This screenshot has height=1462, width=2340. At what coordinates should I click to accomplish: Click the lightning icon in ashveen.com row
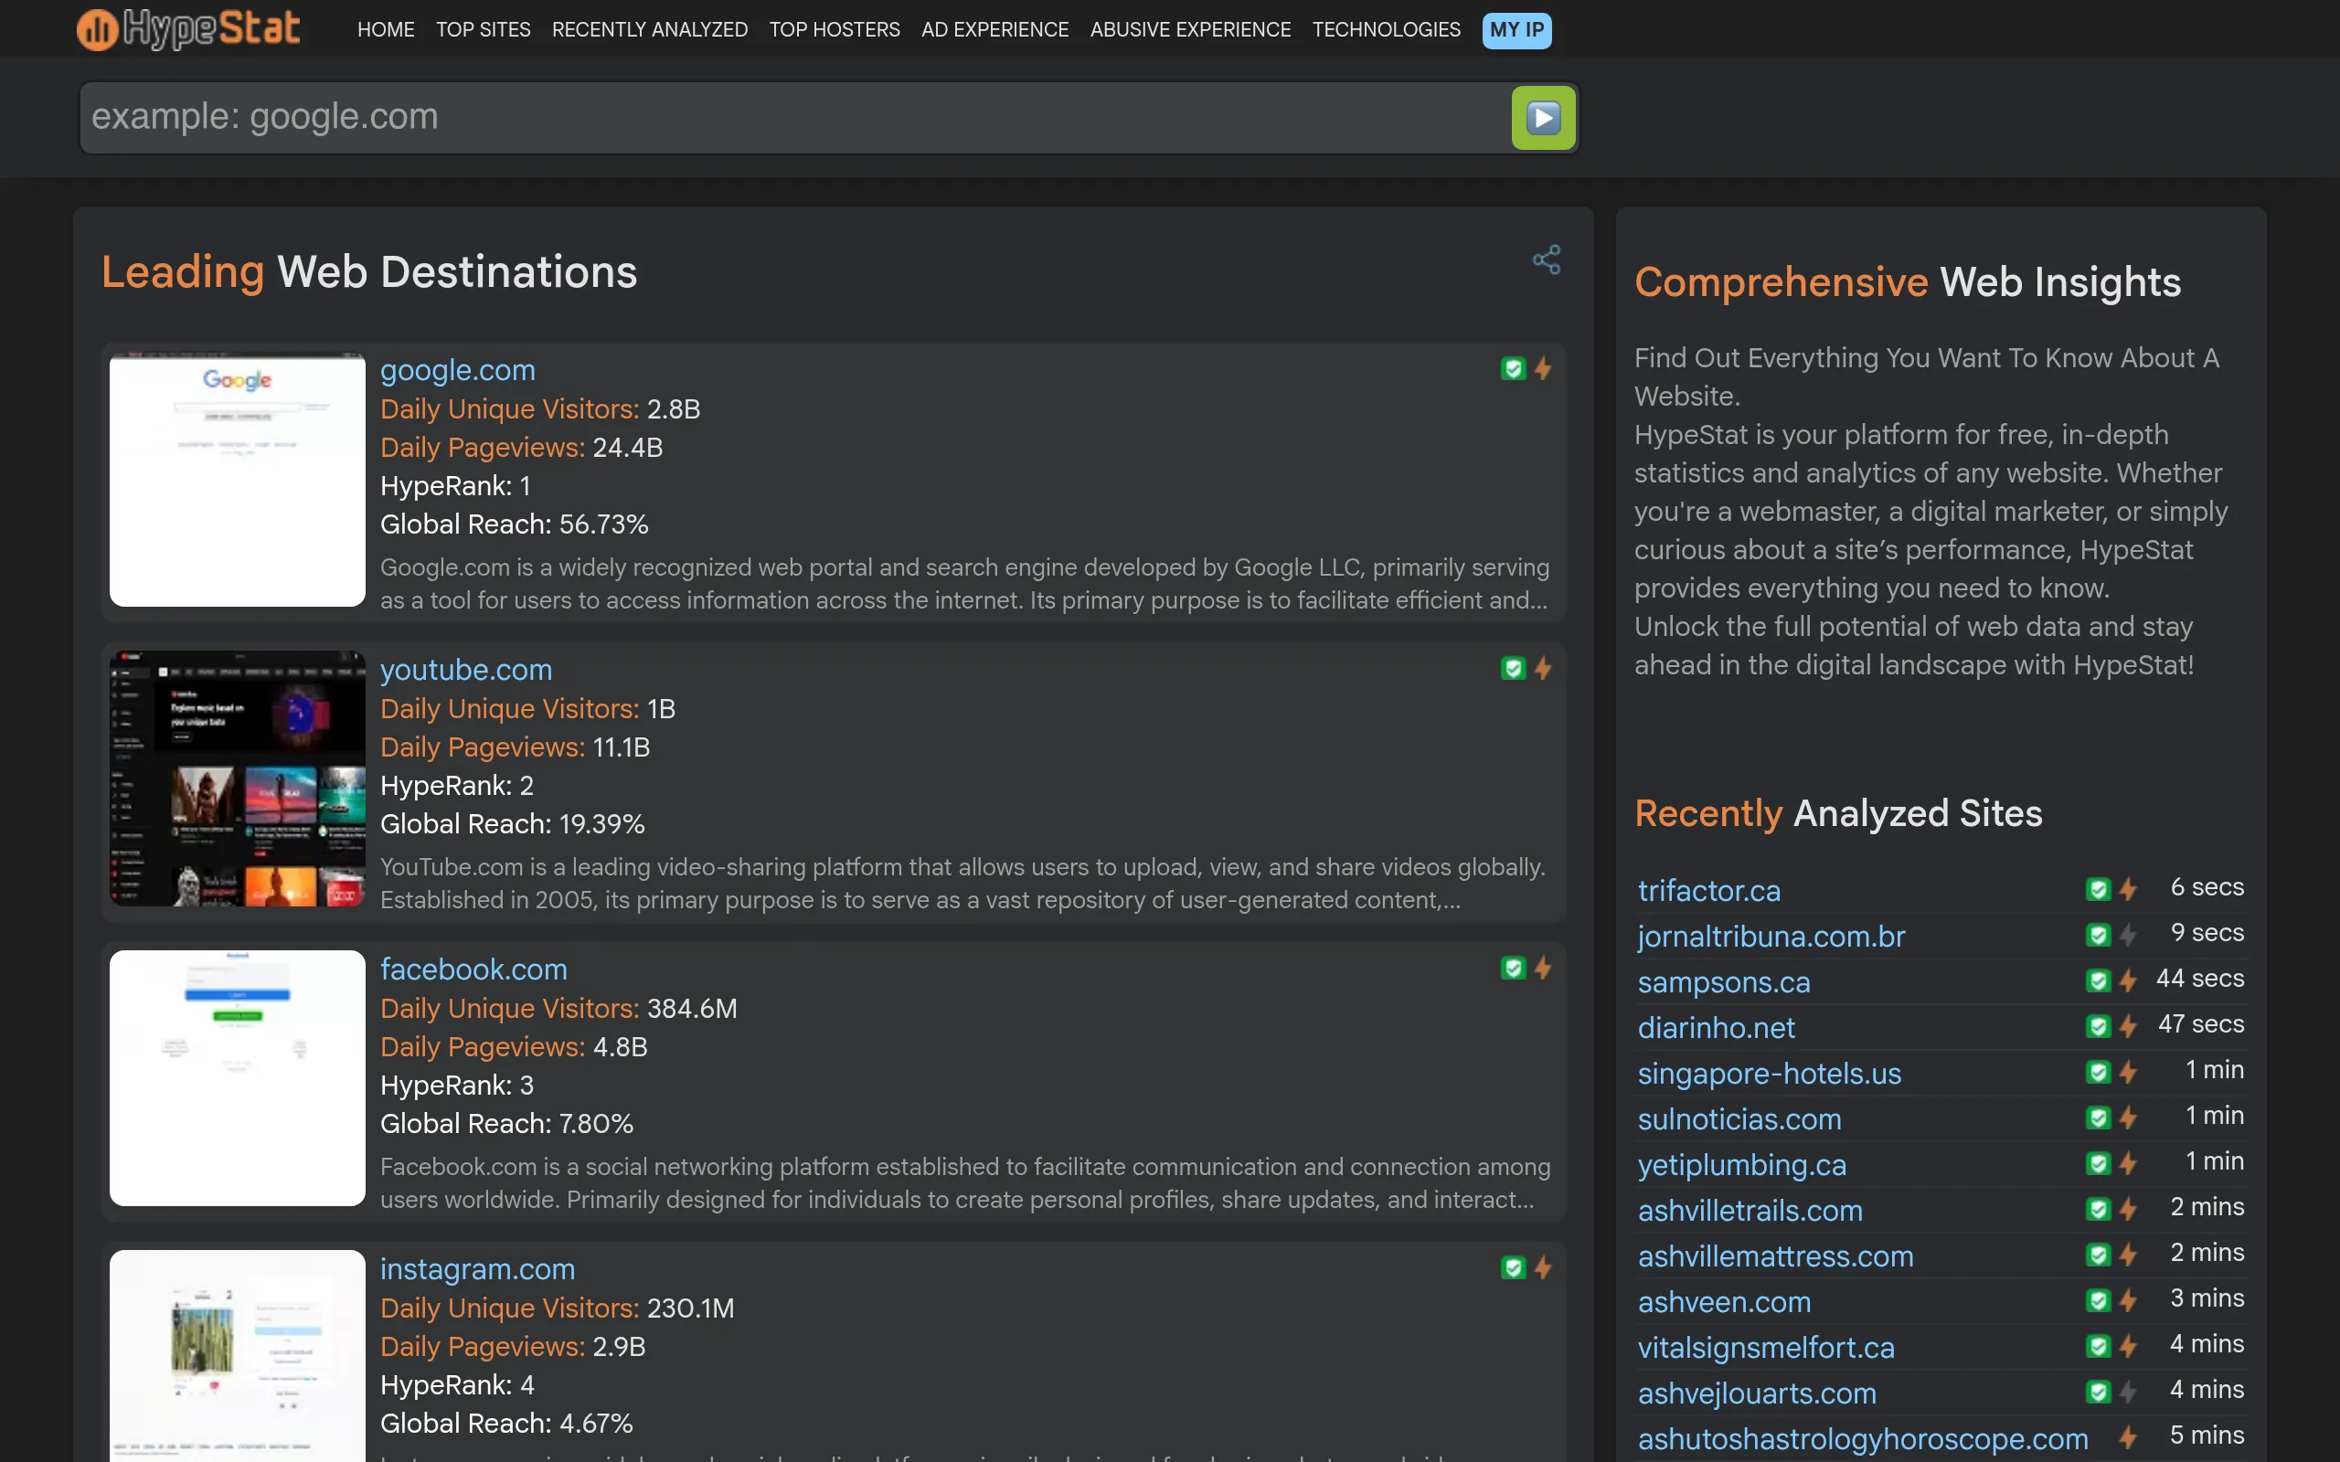(x=2127, y=1300)
